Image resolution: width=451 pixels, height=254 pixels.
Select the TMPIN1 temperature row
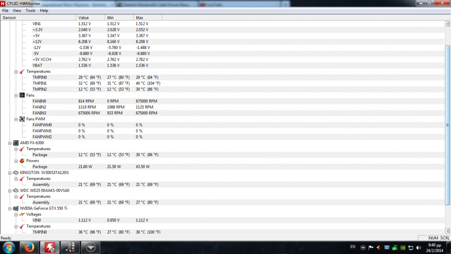tap(222, 83)
